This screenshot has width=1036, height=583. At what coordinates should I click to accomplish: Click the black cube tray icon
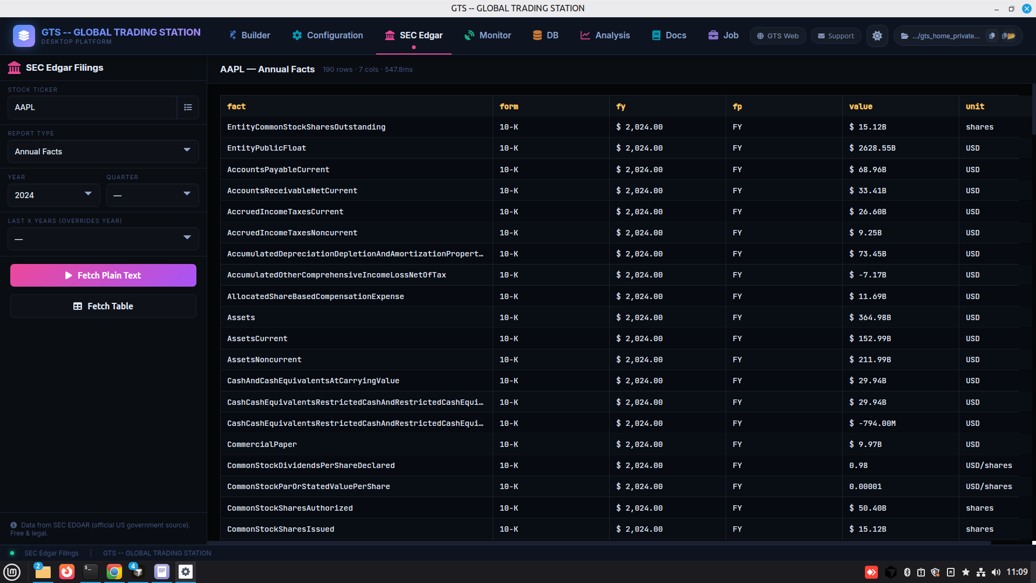(x=891, y=572)
